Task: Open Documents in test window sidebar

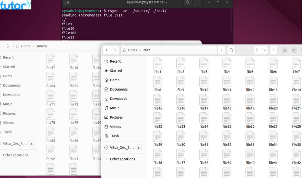Action: (123, 89)
